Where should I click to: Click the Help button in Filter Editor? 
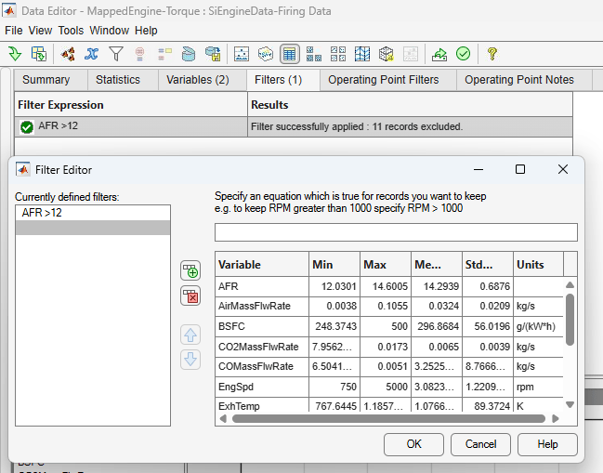point(547,444)
